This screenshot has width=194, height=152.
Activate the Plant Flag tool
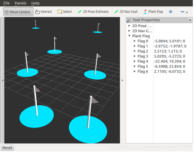[x=153, y=12]
